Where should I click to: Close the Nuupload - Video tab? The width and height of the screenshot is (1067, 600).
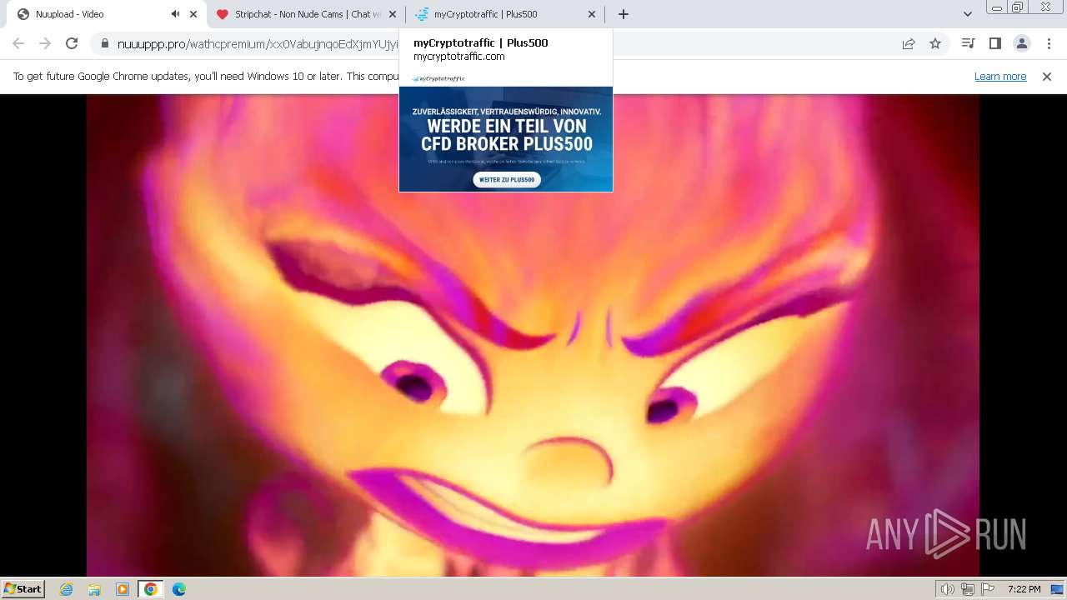coord(193,14)
